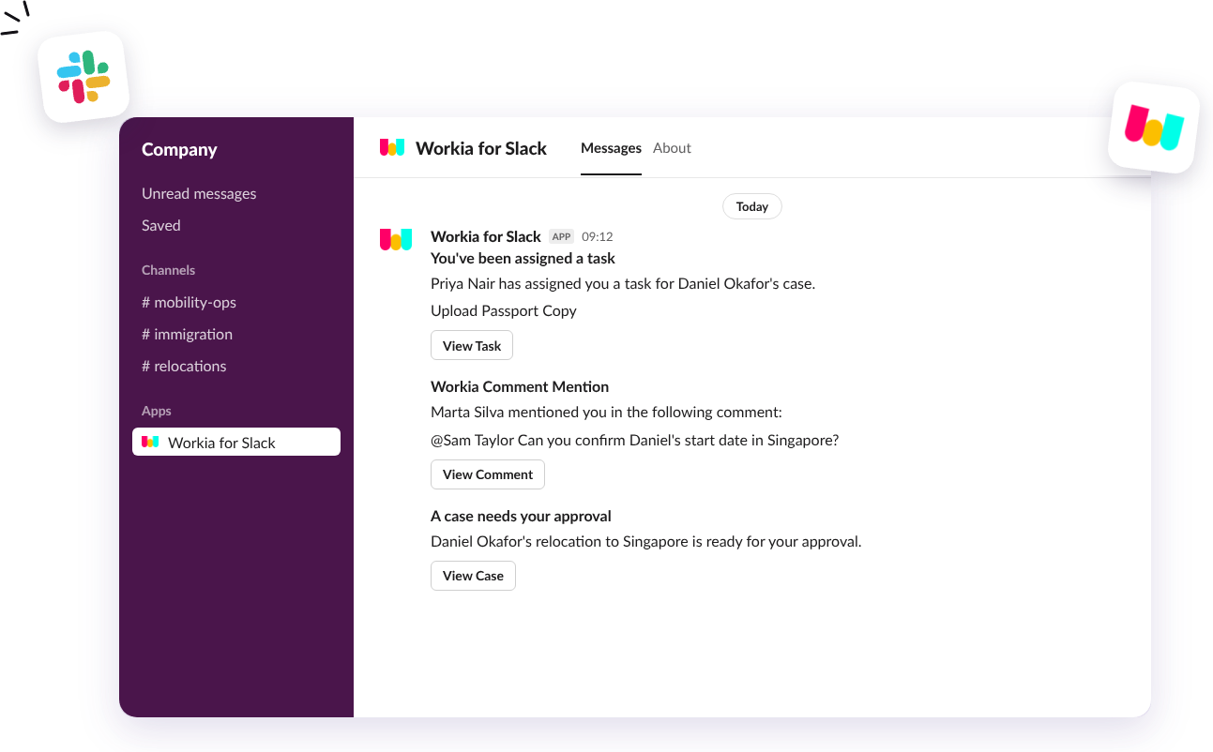Click the Channels section heading
Image resolution: width=1213 pixels, height=752 pixels.
click(169, 270)
